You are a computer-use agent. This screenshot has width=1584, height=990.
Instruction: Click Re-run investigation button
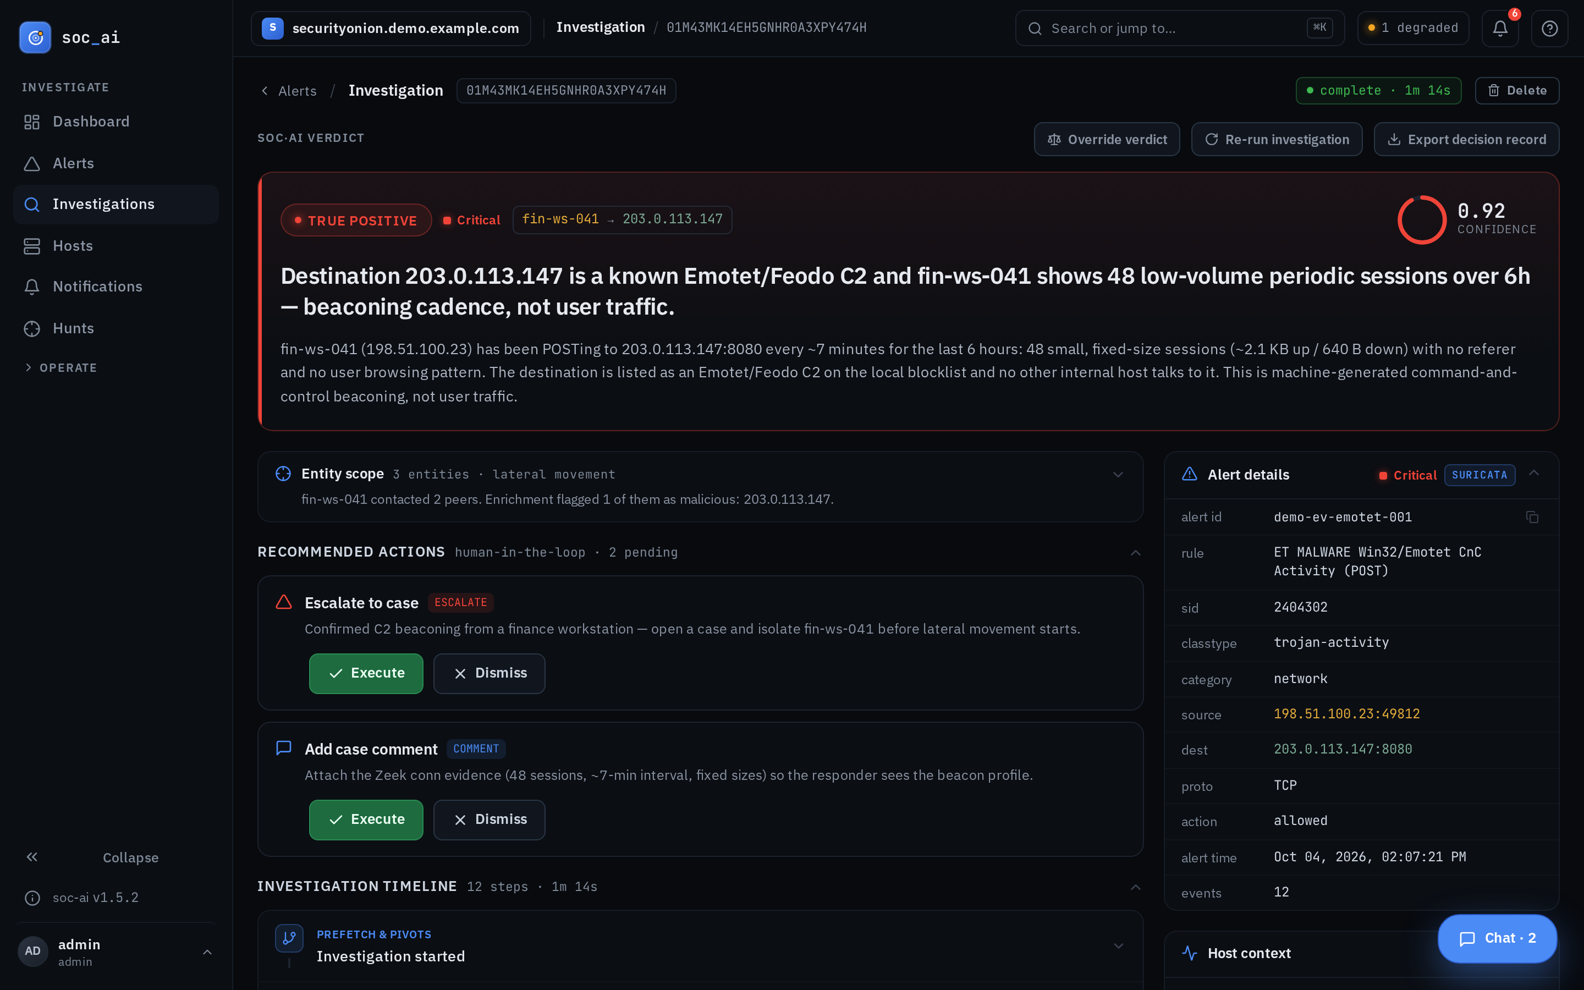[x=1277, y=140]
